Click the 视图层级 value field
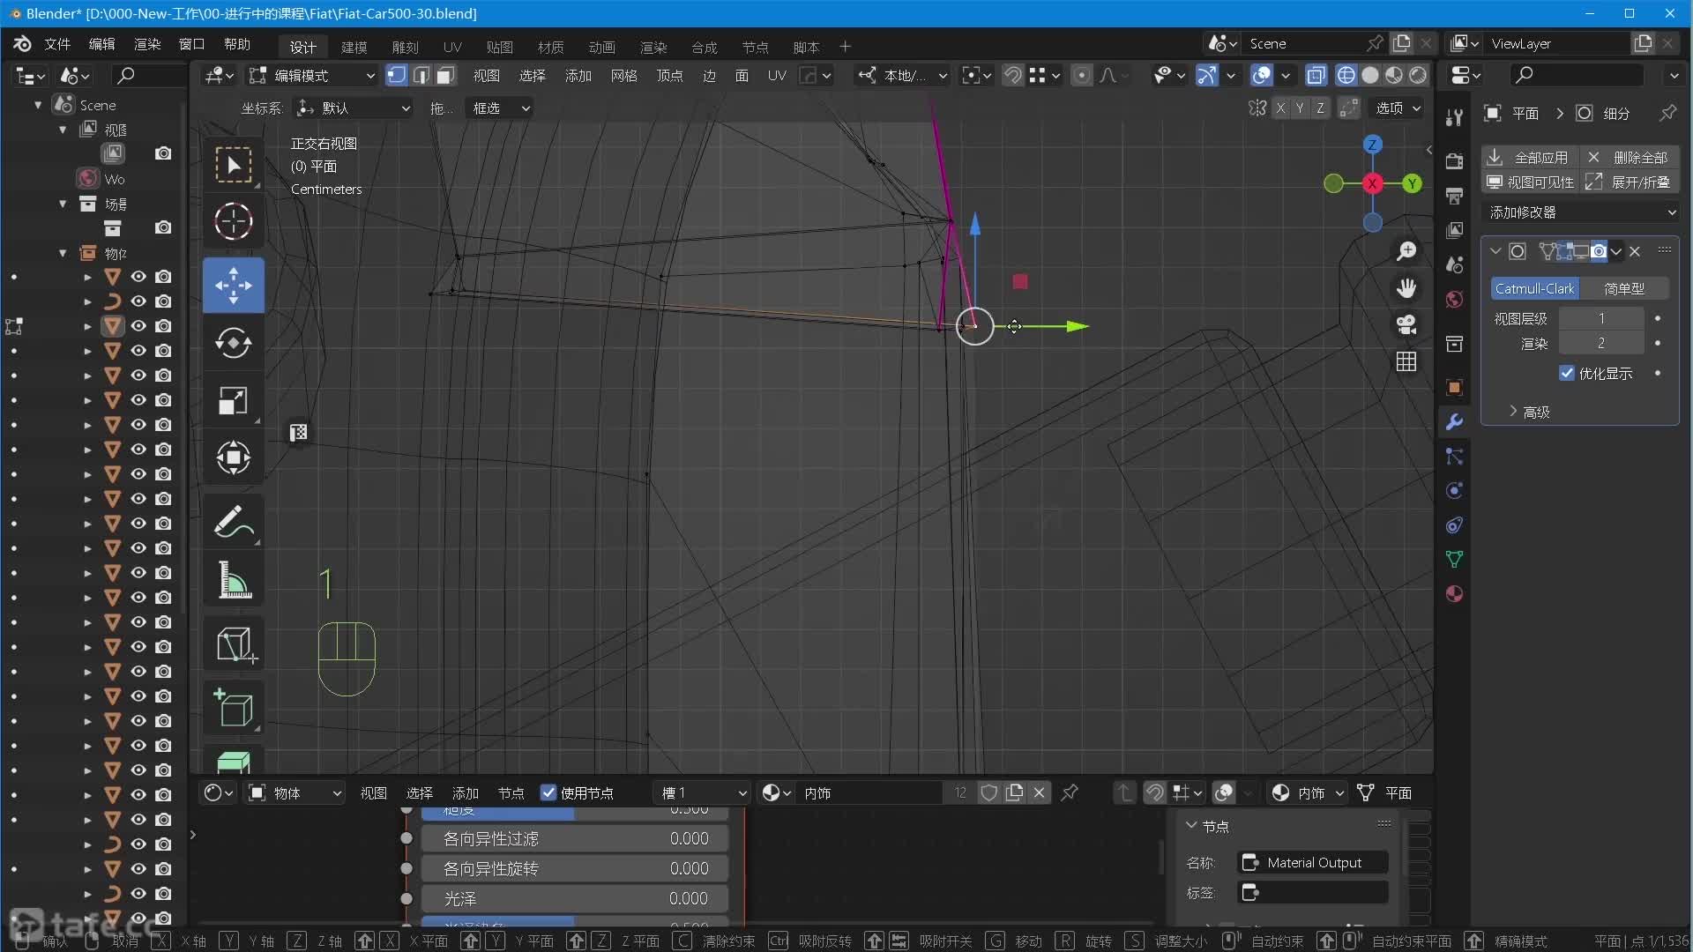The width and height of the screenshot is (1693, 952). (1601, 318)
